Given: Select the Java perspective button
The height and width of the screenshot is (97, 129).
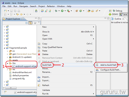Looking at the screenshot, I should click(124, 14).
